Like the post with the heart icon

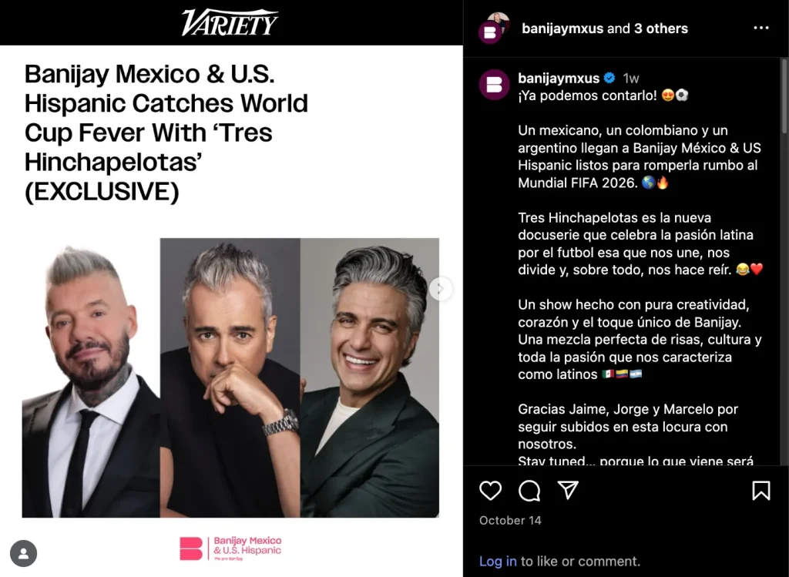point(490,491)
